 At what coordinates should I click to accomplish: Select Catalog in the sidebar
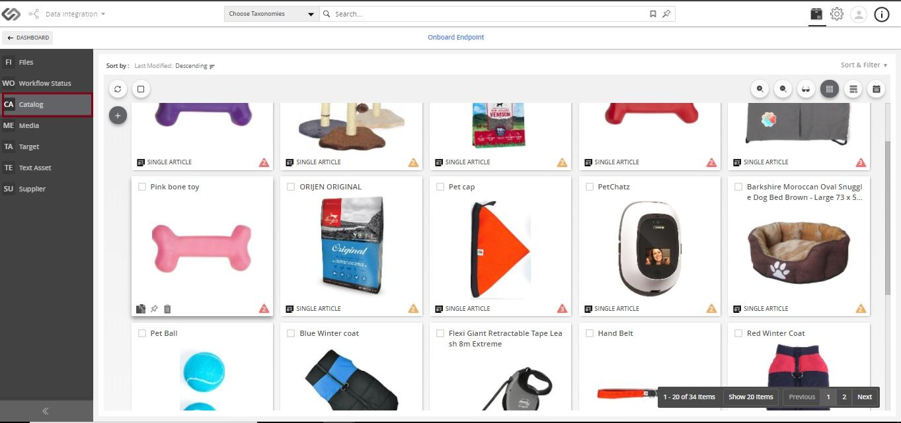[x=46, y=104]
